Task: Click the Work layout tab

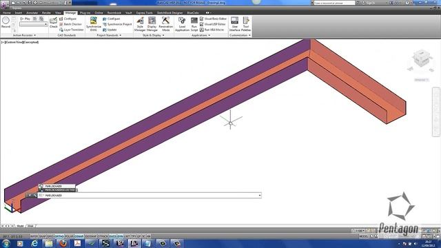Action: pyautogui.click(x=30, y=226)
